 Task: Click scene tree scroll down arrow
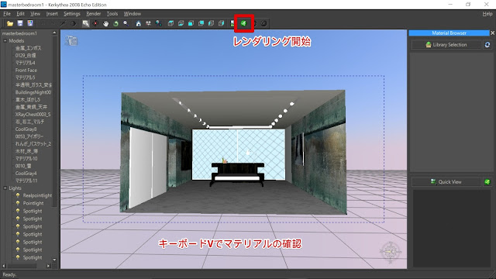(54, 260)
